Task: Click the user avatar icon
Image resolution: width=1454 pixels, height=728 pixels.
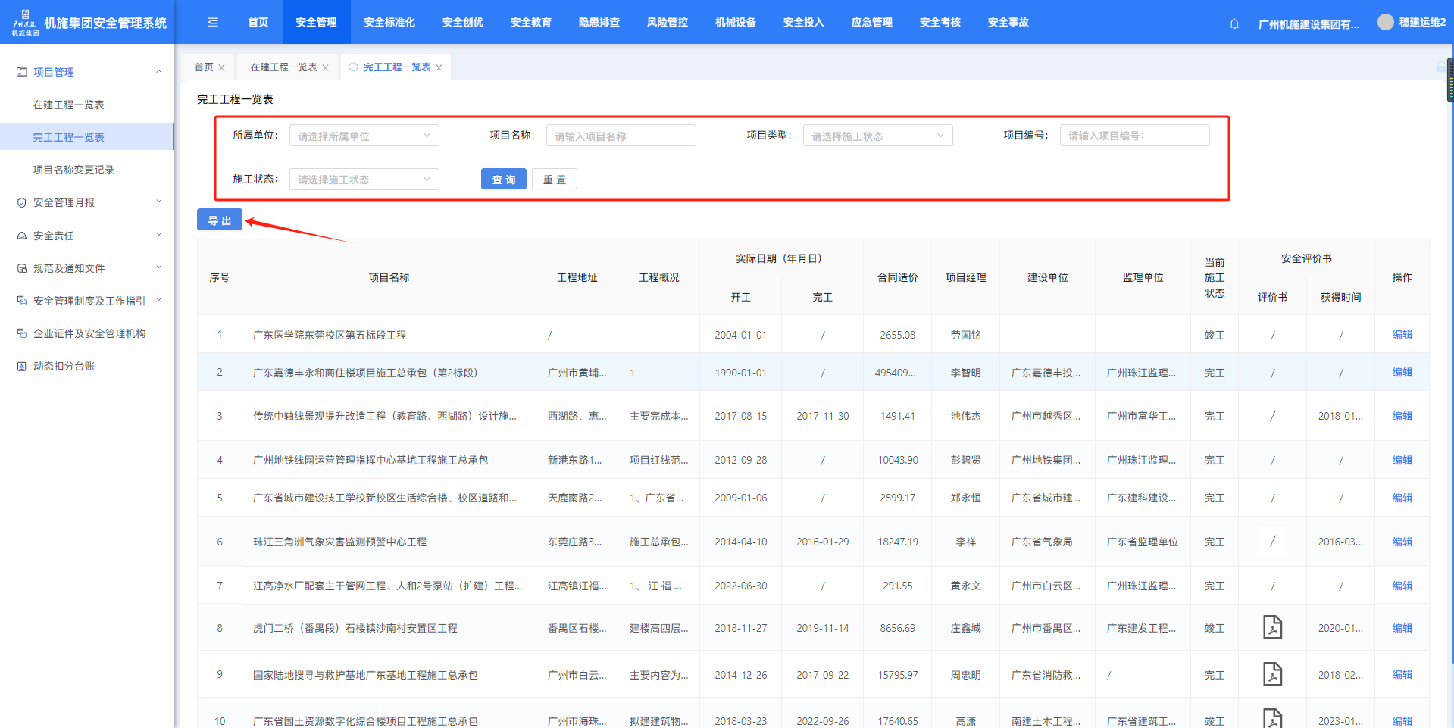Action: [x=1385, y=22]
